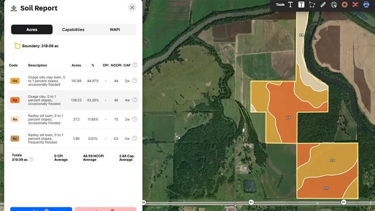
Task: Click the Oy soil code badge
Action: pos(15,100)
